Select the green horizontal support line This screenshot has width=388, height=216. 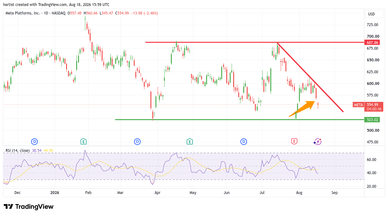coord(239,119)
